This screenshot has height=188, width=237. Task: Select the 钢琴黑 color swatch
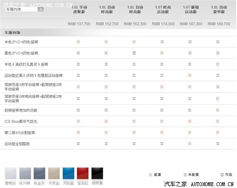tap(97, 173)
